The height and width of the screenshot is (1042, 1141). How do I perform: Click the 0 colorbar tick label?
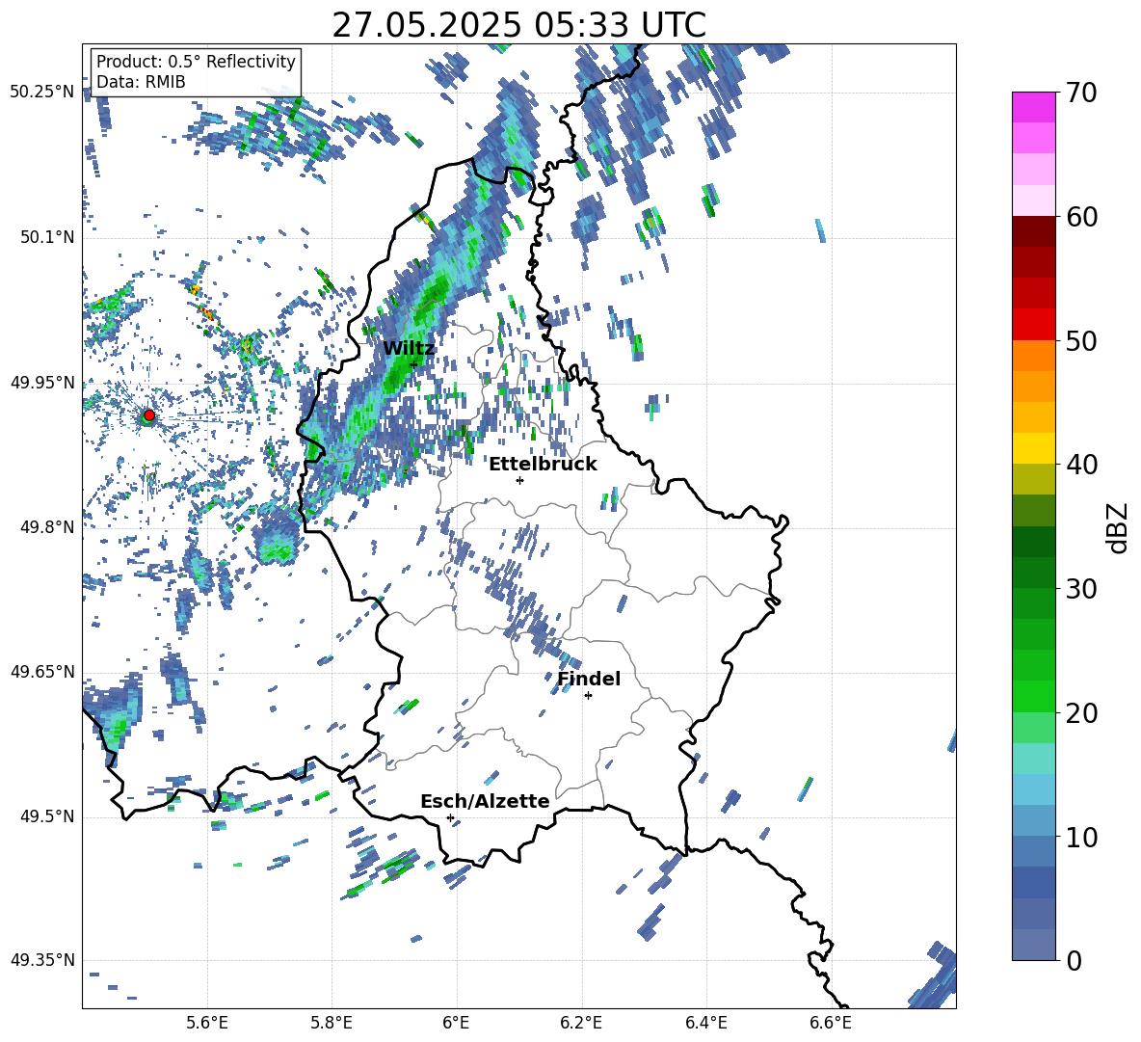pyautogui.click(x=1074, y=960)
